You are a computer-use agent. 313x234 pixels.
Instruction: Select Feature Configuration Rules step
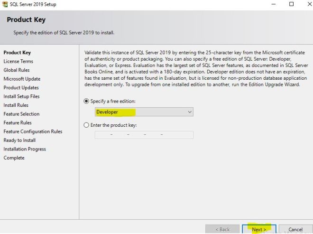click(33, 131)
